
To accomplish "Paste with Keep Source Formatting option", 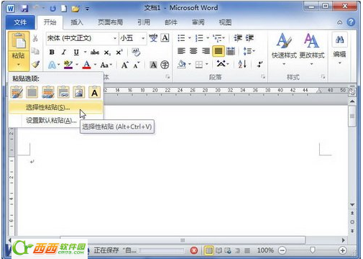I will point(17,92).
